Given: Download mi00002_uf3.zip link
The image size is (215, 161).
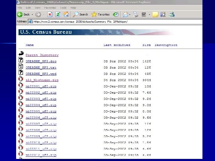Looking at the screenshot, I should [x=41, y=93].
